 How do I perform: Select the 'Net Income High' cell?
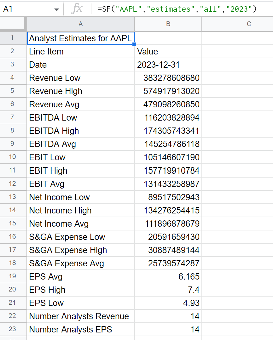(81, 210)
